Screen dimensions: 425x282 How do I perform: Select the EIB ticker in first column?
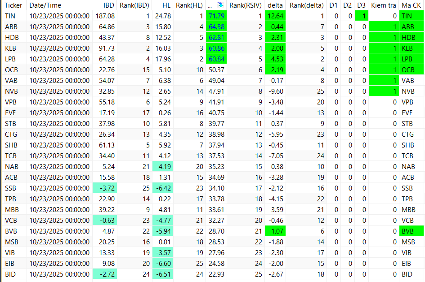coord(10,264)
